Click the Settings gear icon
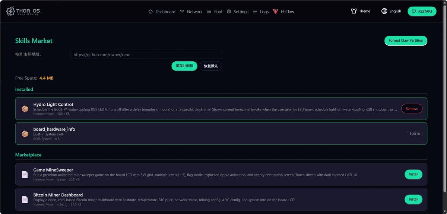The width and height of the screenshot is (447, 214). 229,12
